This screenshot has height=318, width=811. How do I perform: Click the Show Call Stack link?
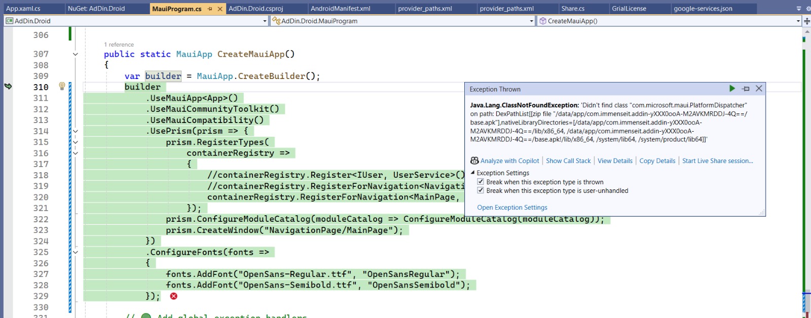pos(568,161)
